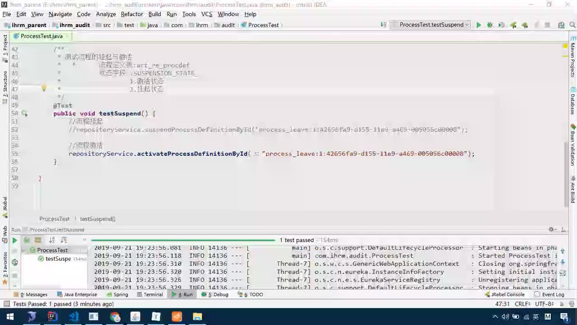Viewport: 577px width, 325px height.
Task: Open the Messages tool window
Action: tap(30, 294)
